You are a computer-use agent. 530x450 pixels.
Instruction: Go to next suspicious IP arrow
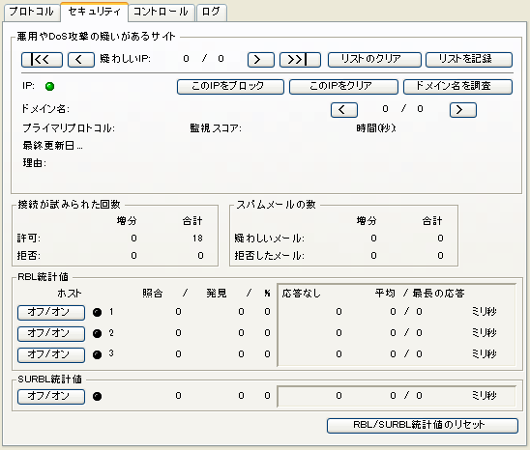[260, 60]
